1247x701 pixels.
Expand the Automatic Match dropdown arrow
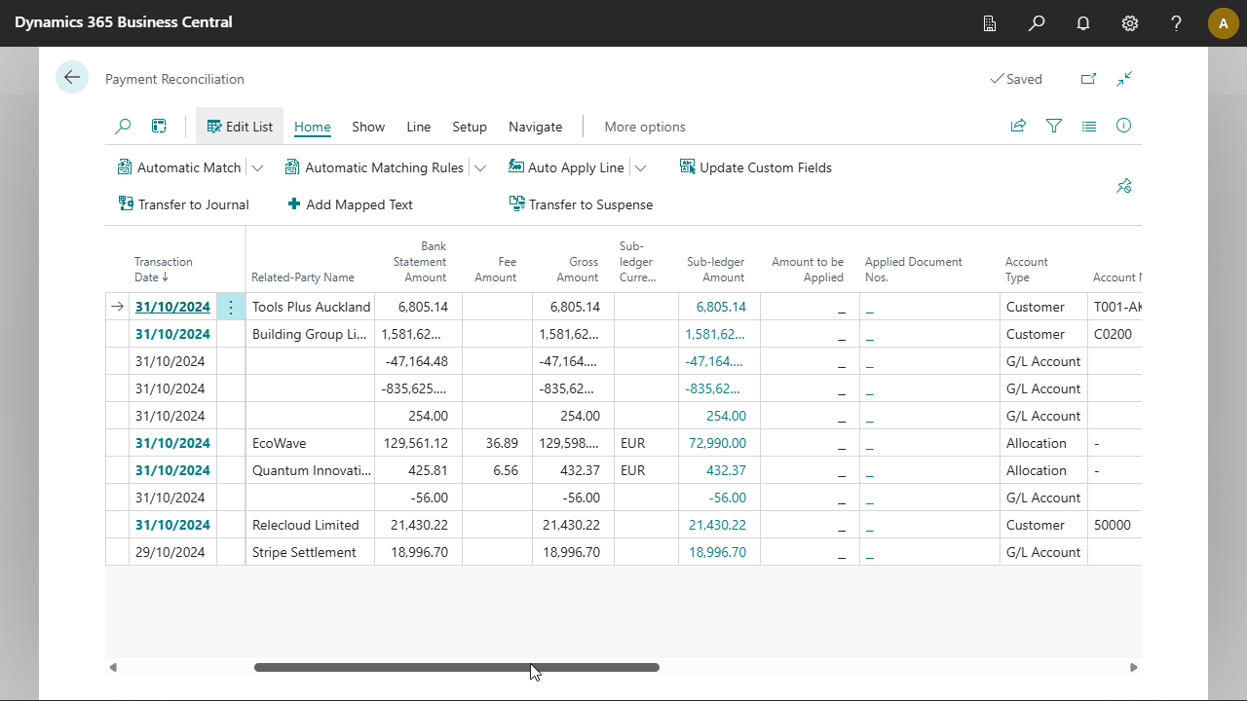257,167
